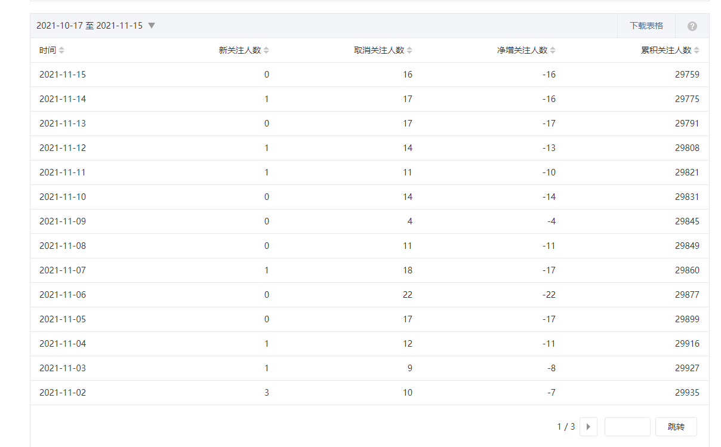
Task: Click net increase -13 on 2021-11-12
Action: pyautogui.click(x=549, y=148)
